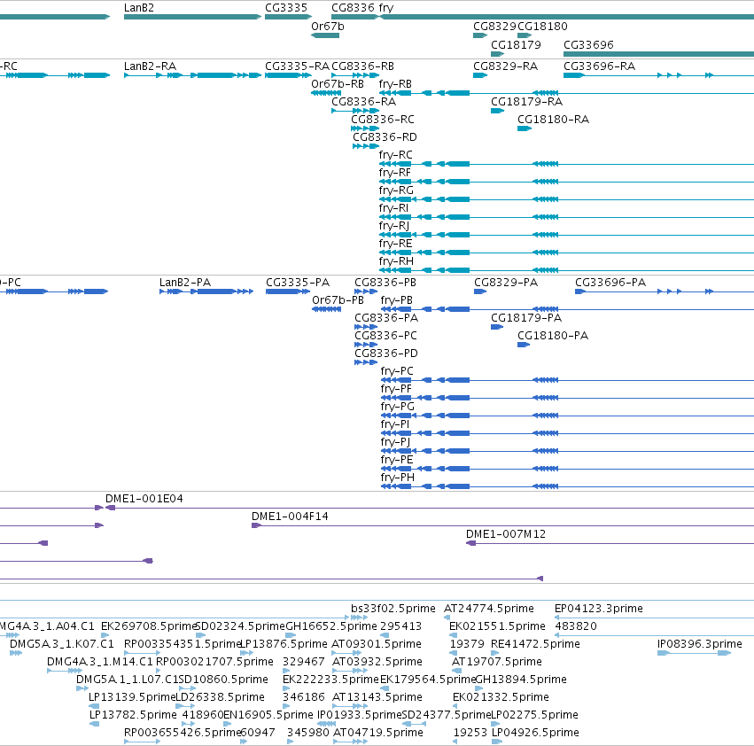Screen dimensions: 754x746
Task: Open the 329467 EST label
Action: pos(303,662)
